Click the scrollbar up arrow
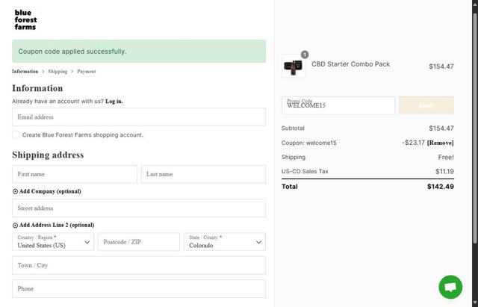This screenshot has height=307, width=478. click(x=475, y=3)
